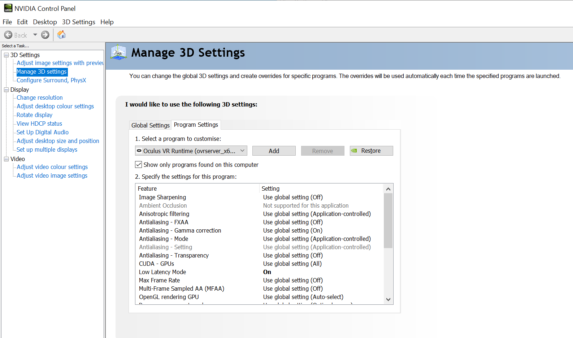
Task: Open the Back history dropdown arrow
Action: [35, 35]
